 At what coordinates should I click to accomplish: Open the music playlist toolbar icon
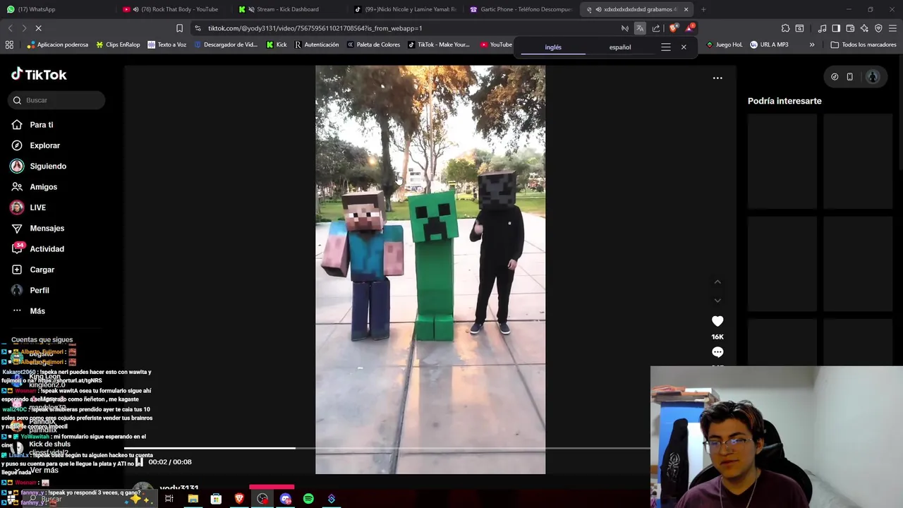(x=822, y=28)
